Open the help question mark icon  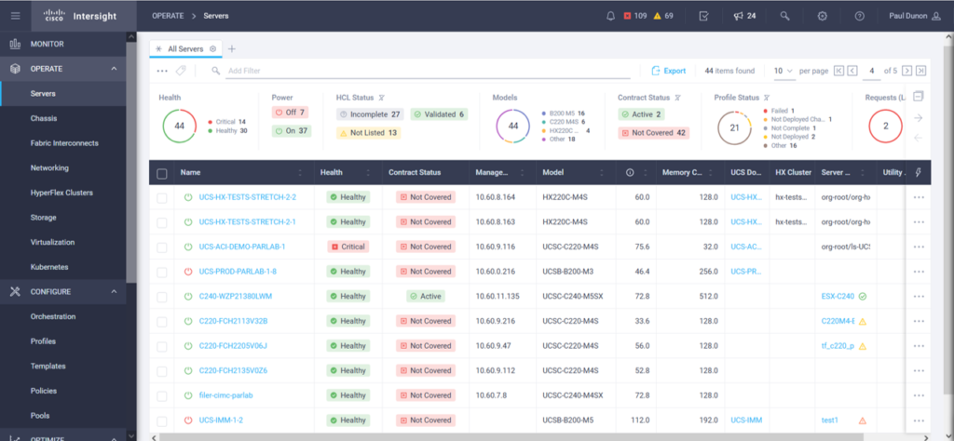tap(859, 16)
